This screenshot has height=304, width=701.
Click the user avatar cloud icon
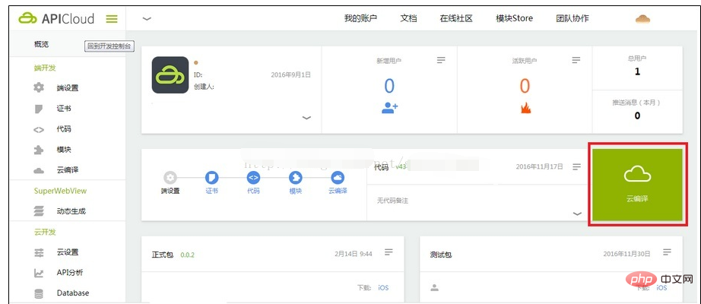click(642, 19)
